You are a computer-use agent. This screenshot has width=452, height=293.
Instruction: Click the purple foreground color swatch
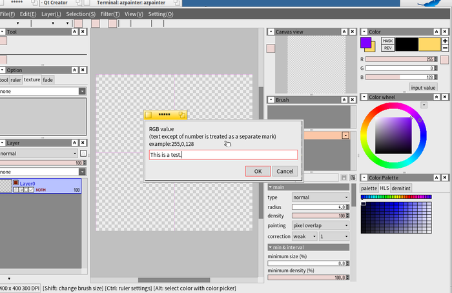pos(365,43)
